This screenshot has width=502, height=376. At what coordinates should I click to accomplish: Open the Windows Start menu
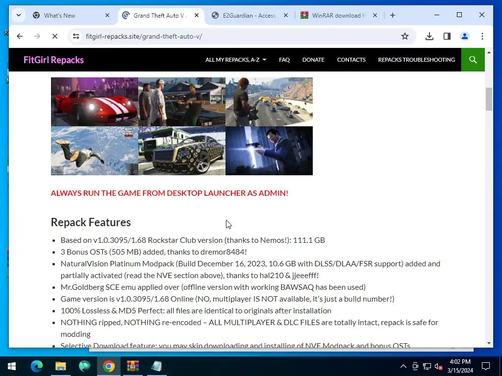[x=12, y=366]
